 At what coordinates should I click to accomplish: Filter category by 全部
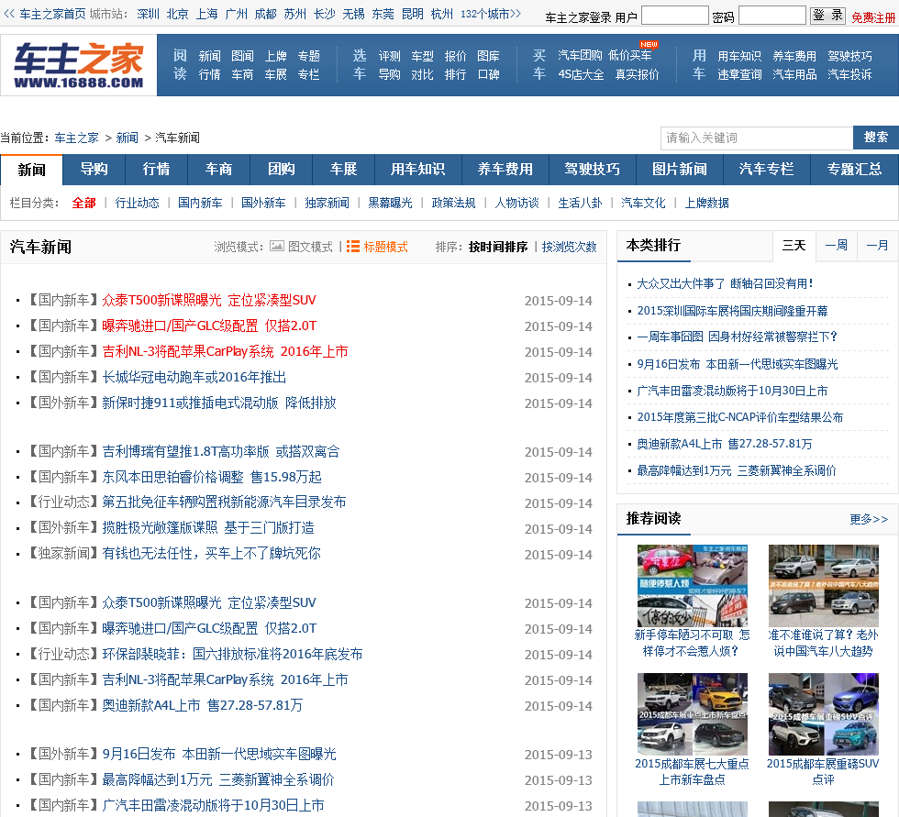83,203
